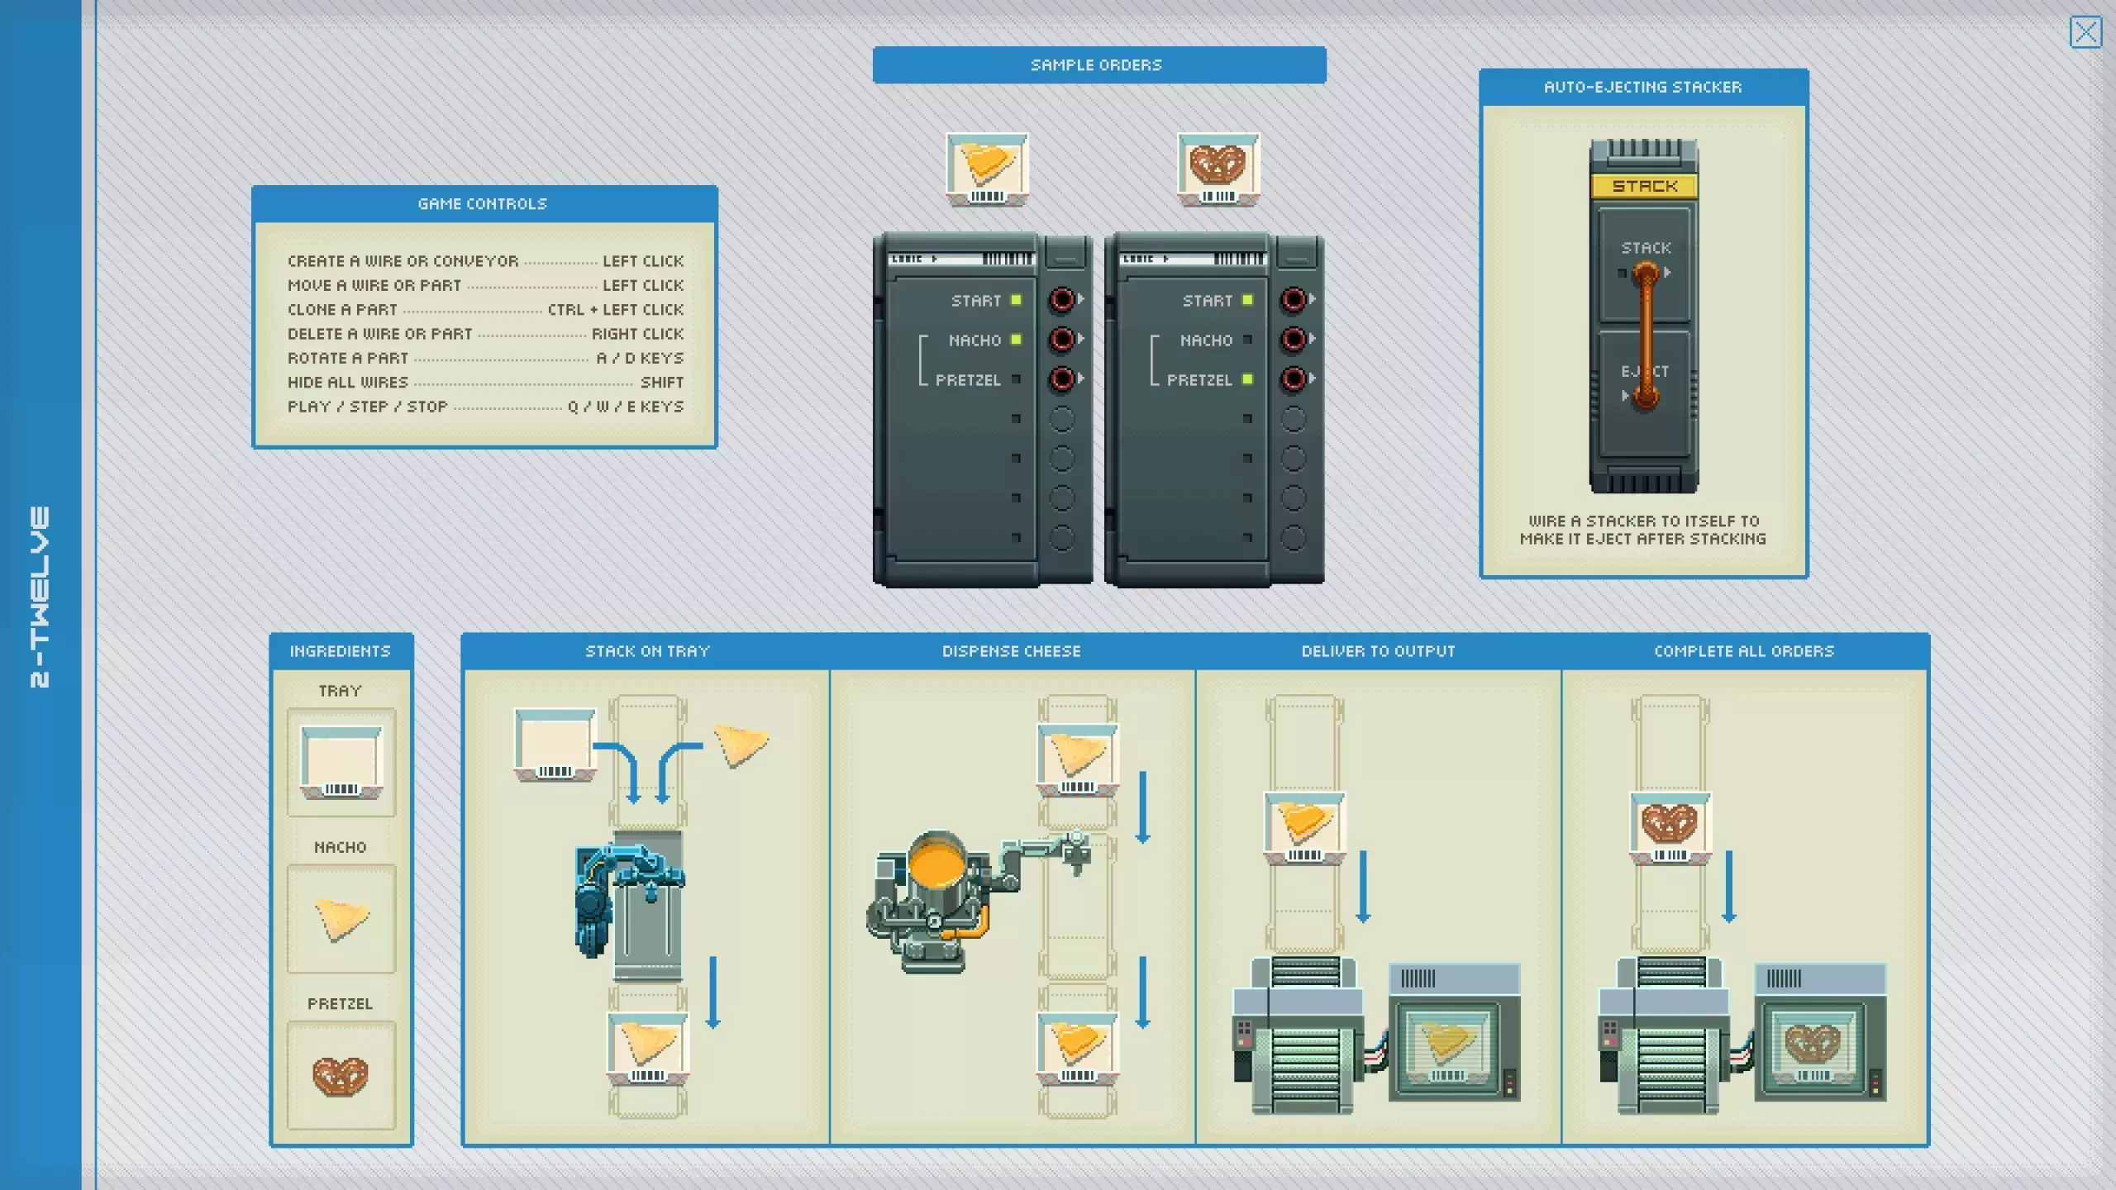The image size is (2116, 1190).
Task: Click the nacho chip in Stack on Tray panel
Action: pos(741,745)
